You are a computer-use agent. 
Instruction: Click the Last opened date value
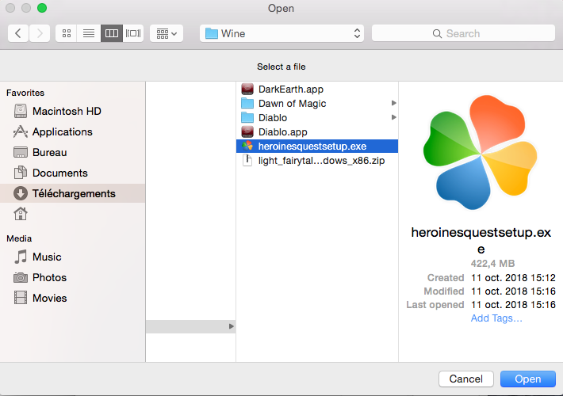coord(513,305)
